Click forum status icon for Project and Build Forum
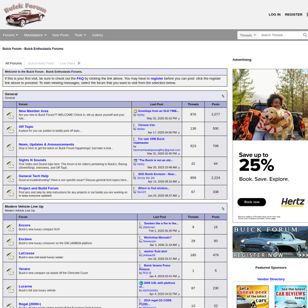308x308 pixels. click(10, 192)
